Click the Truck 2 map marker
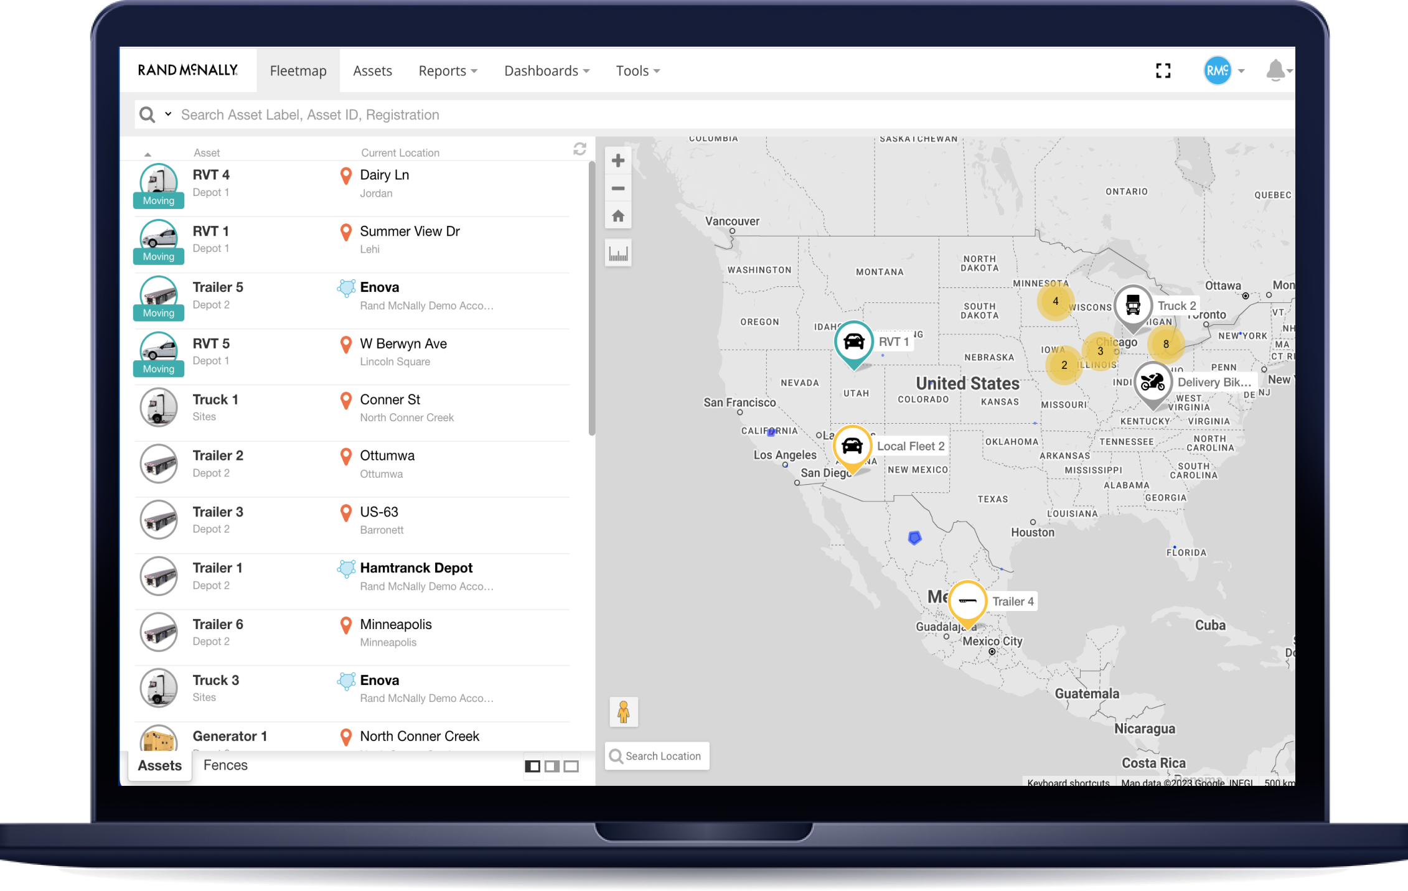Screen dimensions: 1408x891 click(1132, 308)
